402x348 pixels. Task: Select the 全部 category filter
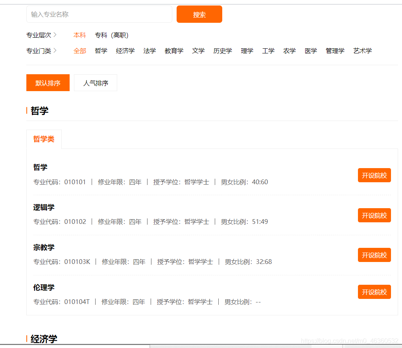(x=80, y=51)
